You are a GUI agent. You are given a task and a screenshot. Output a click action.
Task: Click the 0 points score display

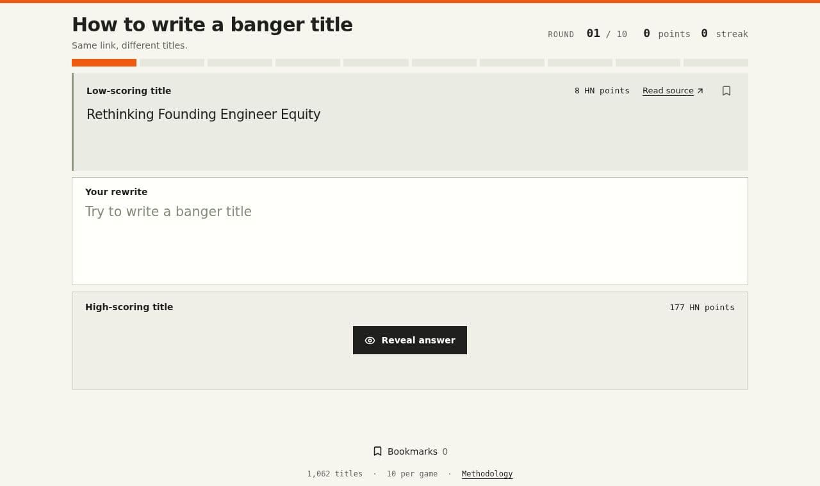tap(667, 34)
